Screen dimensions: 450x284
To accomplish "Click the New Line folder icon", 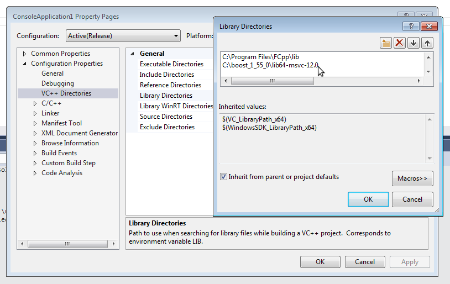I will pos(386,43).
